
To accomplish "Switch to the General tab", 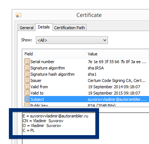I will point(27,28).
